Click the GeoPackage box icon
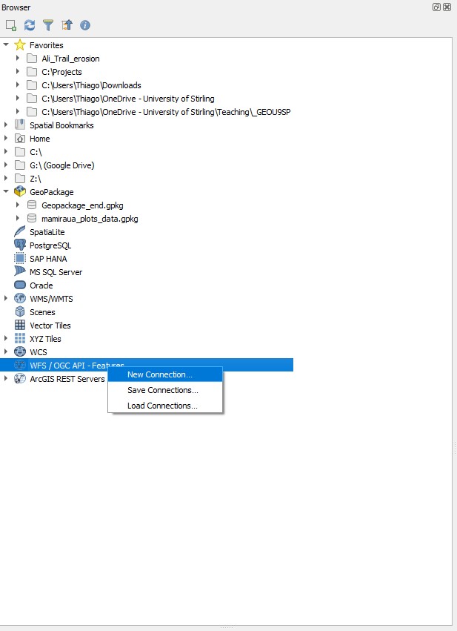 click(20, 191)
